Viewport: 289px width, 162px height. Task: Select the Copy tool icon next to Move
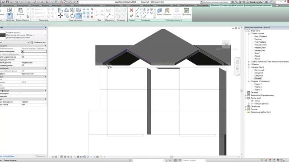pos(66,16)
